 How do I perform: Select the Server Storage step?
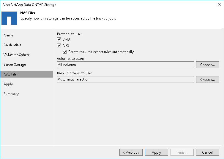click(15, 65)
